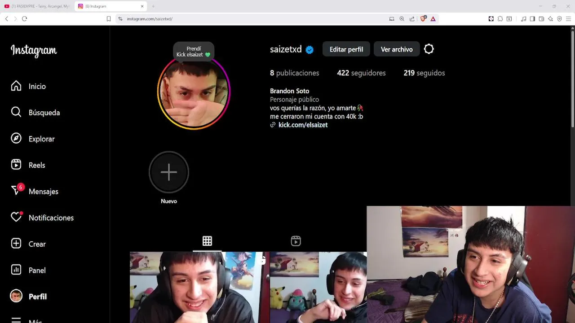The image size is (575, 323).
Task: Open Brave VPN shield icon
Action: (x=559, y=19)
